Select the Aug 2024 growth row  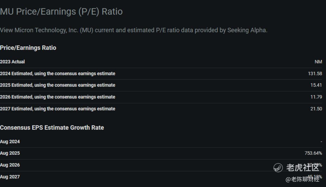click(x=10, y=142)
